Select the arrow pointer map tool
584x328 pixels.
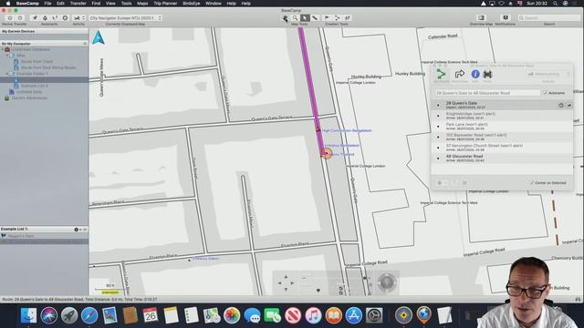click(305, 18)
